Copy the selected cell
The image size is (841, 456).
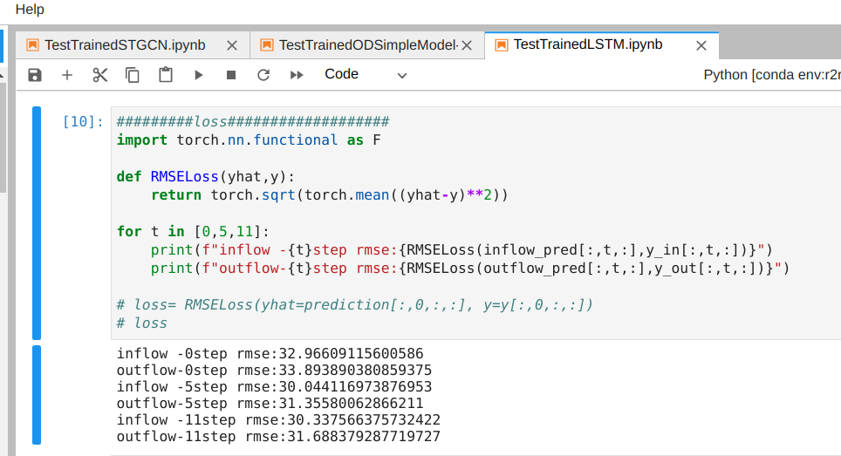(x=133, y=75)
